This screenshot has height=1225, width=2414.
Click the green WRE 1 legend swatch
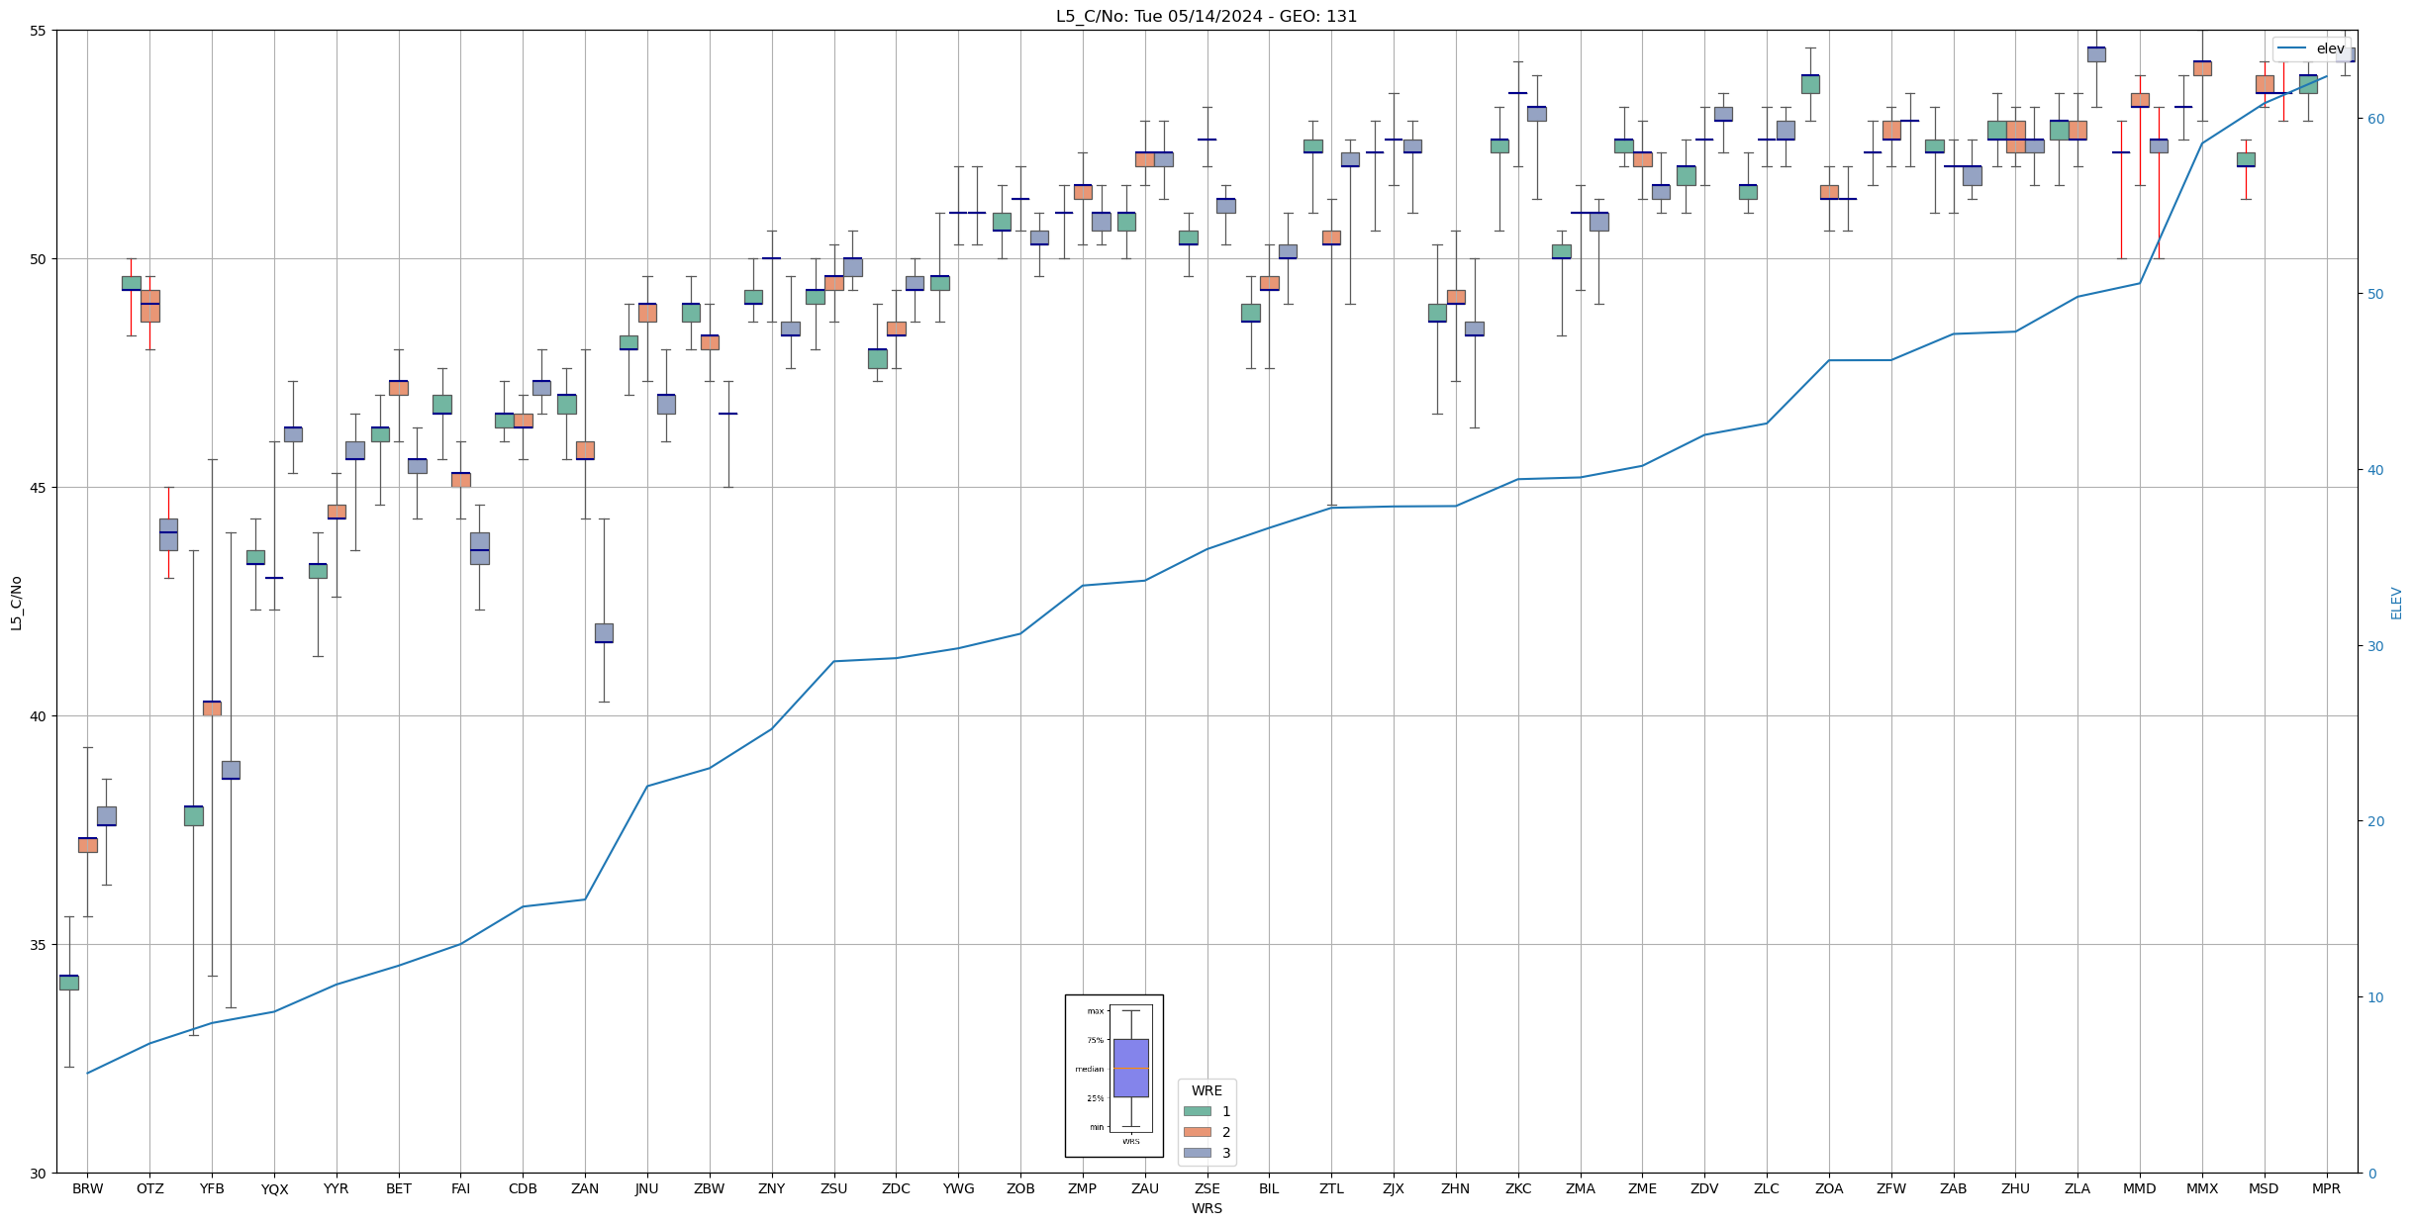pos(1197,1111)
